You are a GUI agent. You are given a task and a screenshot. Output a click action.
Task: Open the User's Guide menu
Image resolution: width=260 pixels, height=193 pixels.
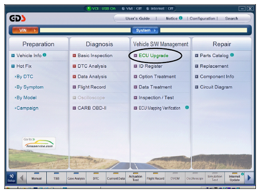[137, 18]
